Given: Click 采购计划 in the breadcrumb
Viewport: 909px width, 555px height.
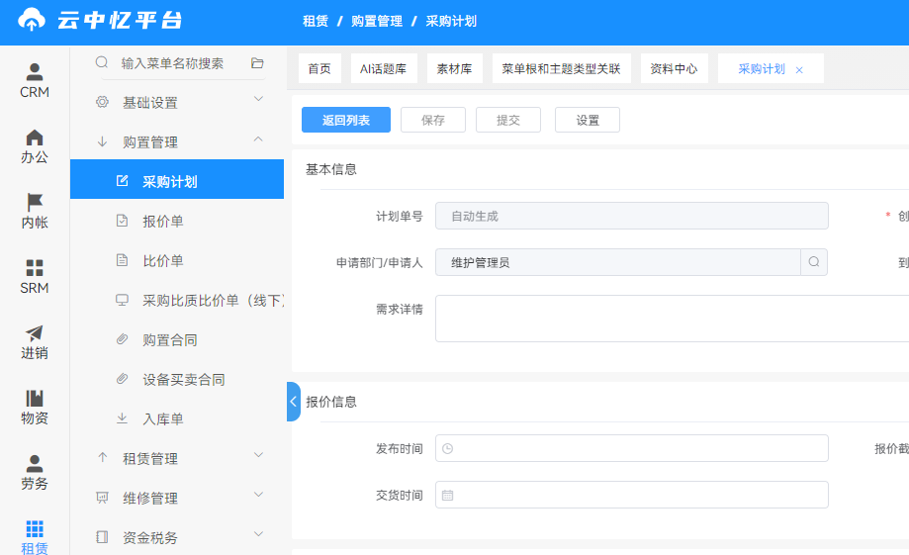Looking at the screenshot, I should (x=451, y=22).
